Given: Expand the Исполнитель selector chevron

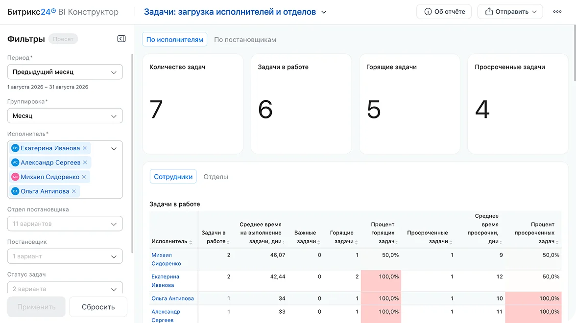Looking at the screenshot, I should [x=114, y=149].
